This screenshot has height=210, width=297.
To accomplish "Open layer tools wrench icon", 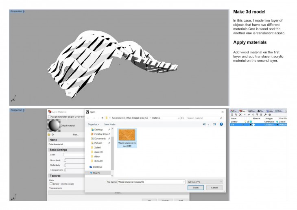I will (x=265, y=115).
